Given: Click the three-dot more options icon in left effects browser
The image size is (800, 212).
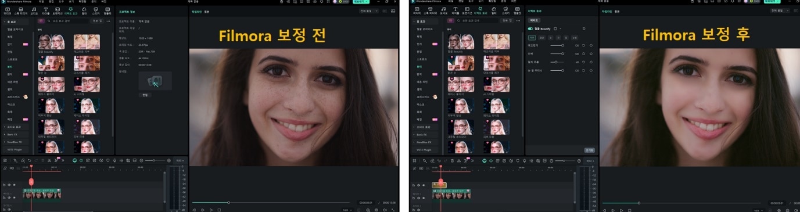Looking at the screenshot, I should (109, 21).
